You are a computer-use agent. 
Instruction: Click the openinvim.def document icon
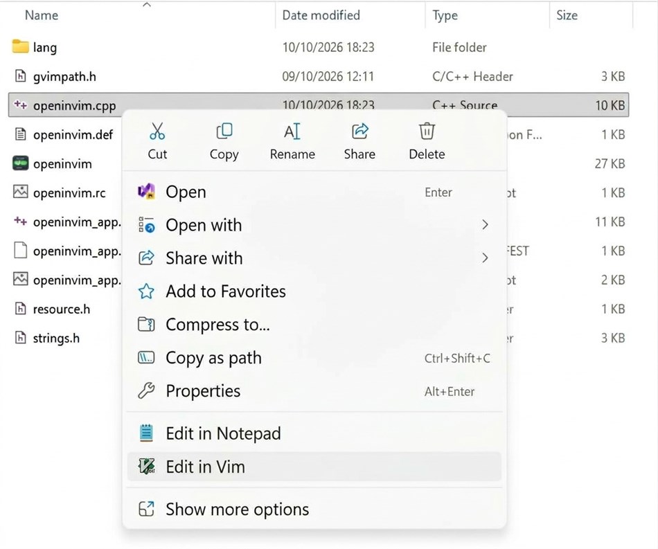pyautogui.click(x=20, y=134)
